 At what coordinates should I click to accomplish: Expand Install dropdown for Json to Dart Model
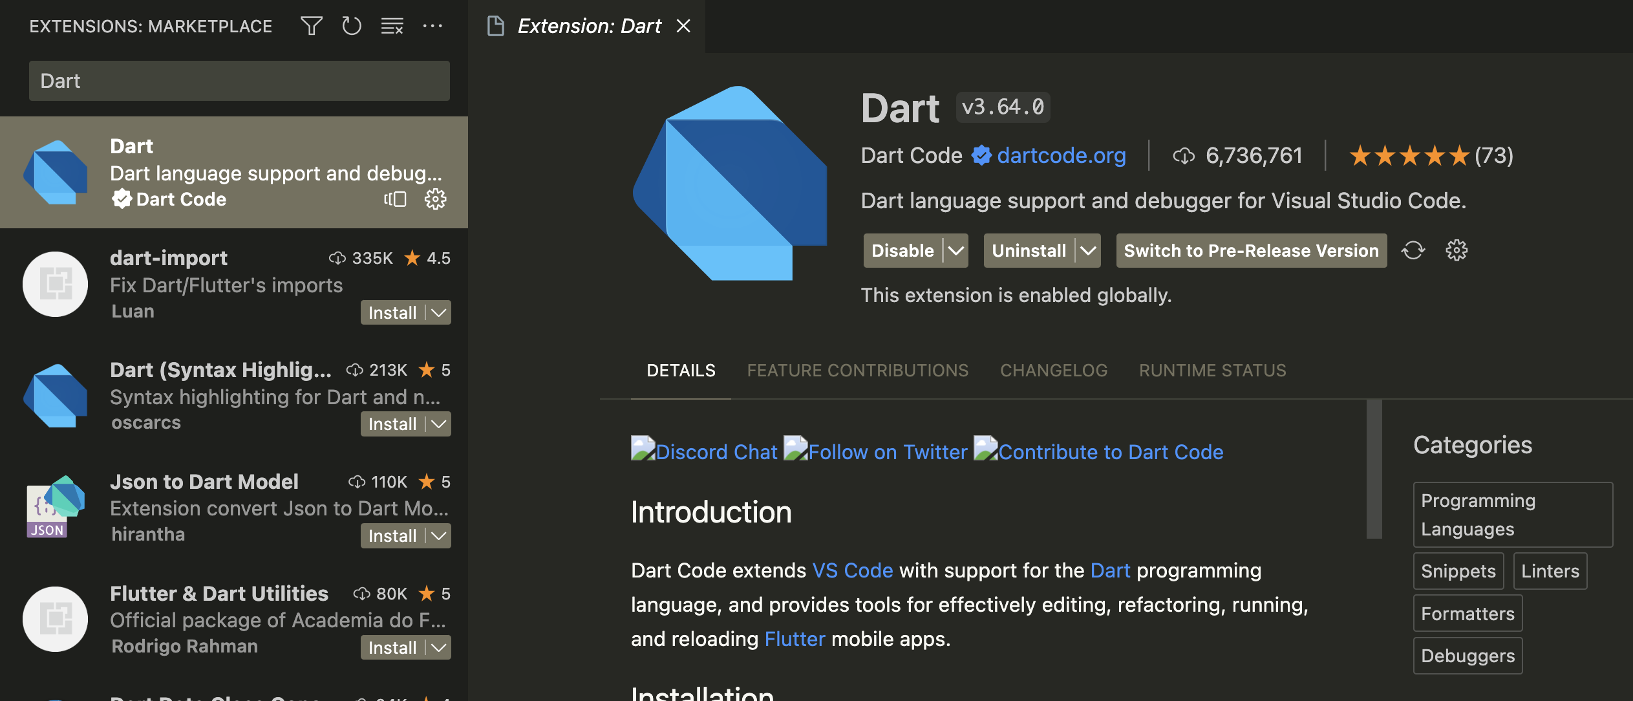tap(439, 536)
